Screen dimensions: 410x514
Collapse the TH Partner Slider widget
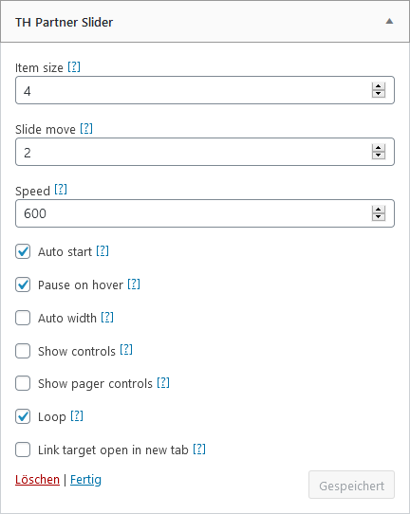tap(389, 22)
